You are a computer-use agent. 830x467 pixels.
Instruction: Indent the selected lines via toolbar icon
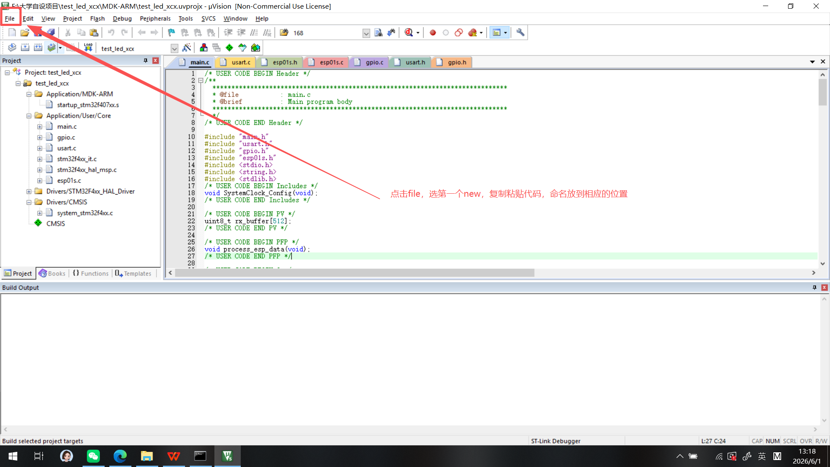(x=228, y=32)
